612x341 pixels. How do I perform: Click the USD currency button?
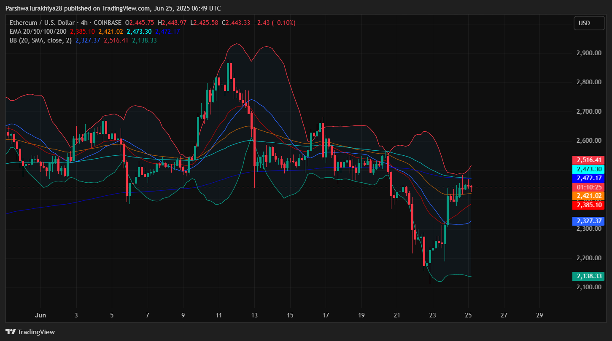589,23
